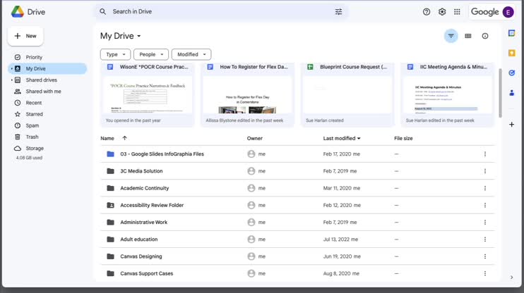Open the account avatar E

[508, 12]
